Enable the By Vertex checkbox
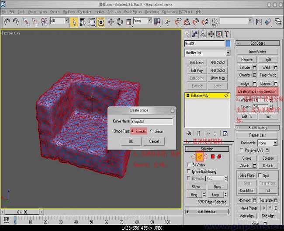The image size is (284, 231). pyautogui.click(x=189, y=165)
